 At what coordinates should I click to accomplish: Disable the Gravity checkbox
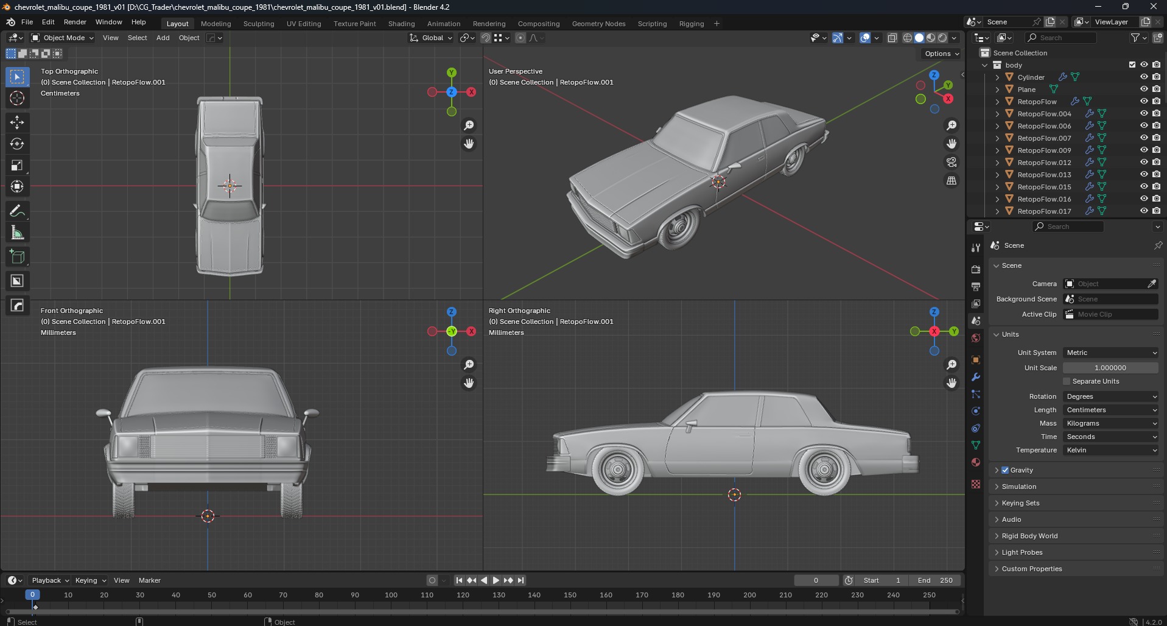1005,470
